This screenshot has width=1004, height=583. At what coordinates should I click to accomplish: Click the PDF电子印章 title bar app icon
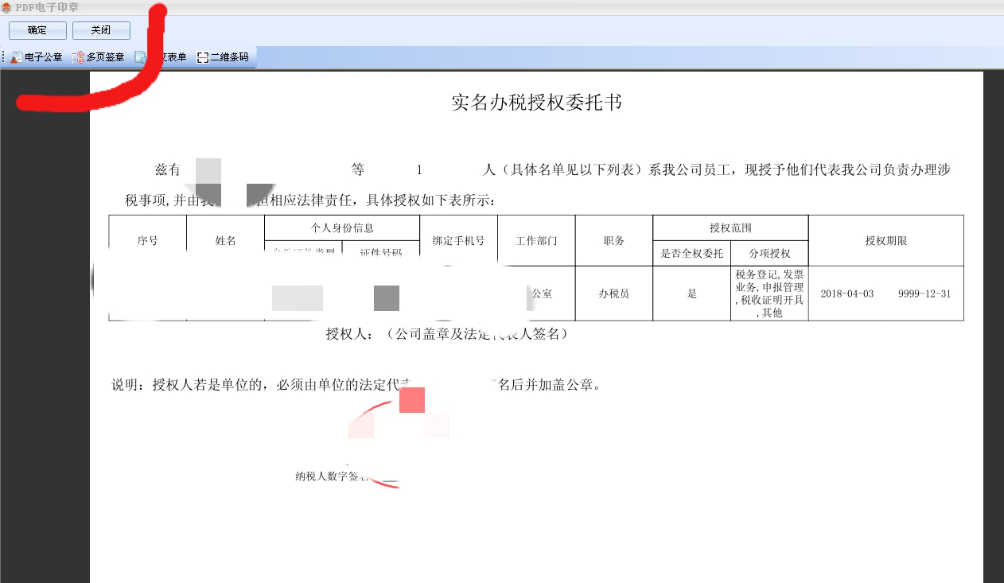tap(6, 7)
